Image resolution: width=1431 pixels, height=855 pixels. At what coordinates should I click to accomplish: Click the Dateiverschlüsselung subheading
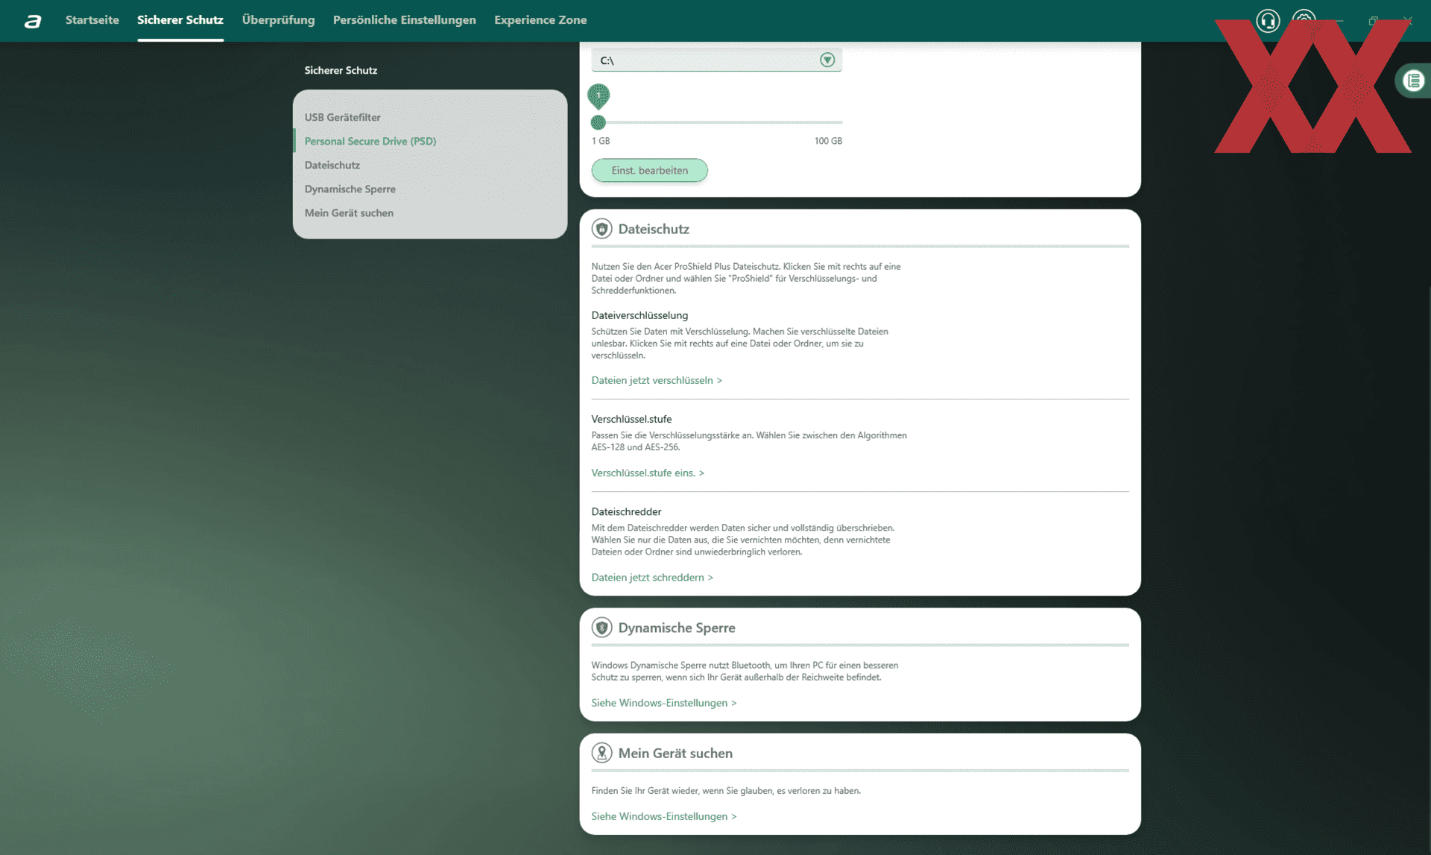pos(639,315)
